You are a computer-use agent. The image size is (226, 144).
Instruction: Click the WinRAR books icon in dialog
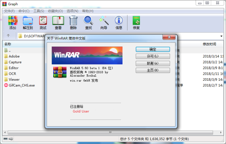click(x=60, y=72)
